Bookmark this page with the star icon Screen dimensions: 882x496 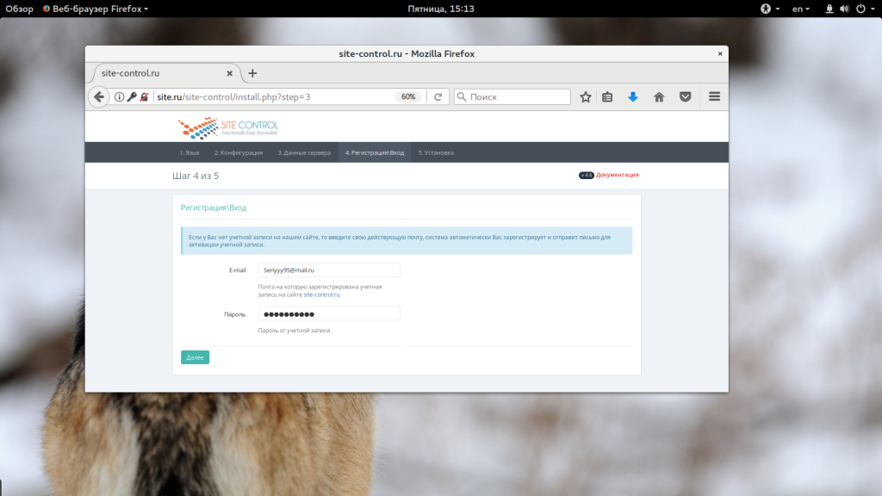tap(586, 97)
